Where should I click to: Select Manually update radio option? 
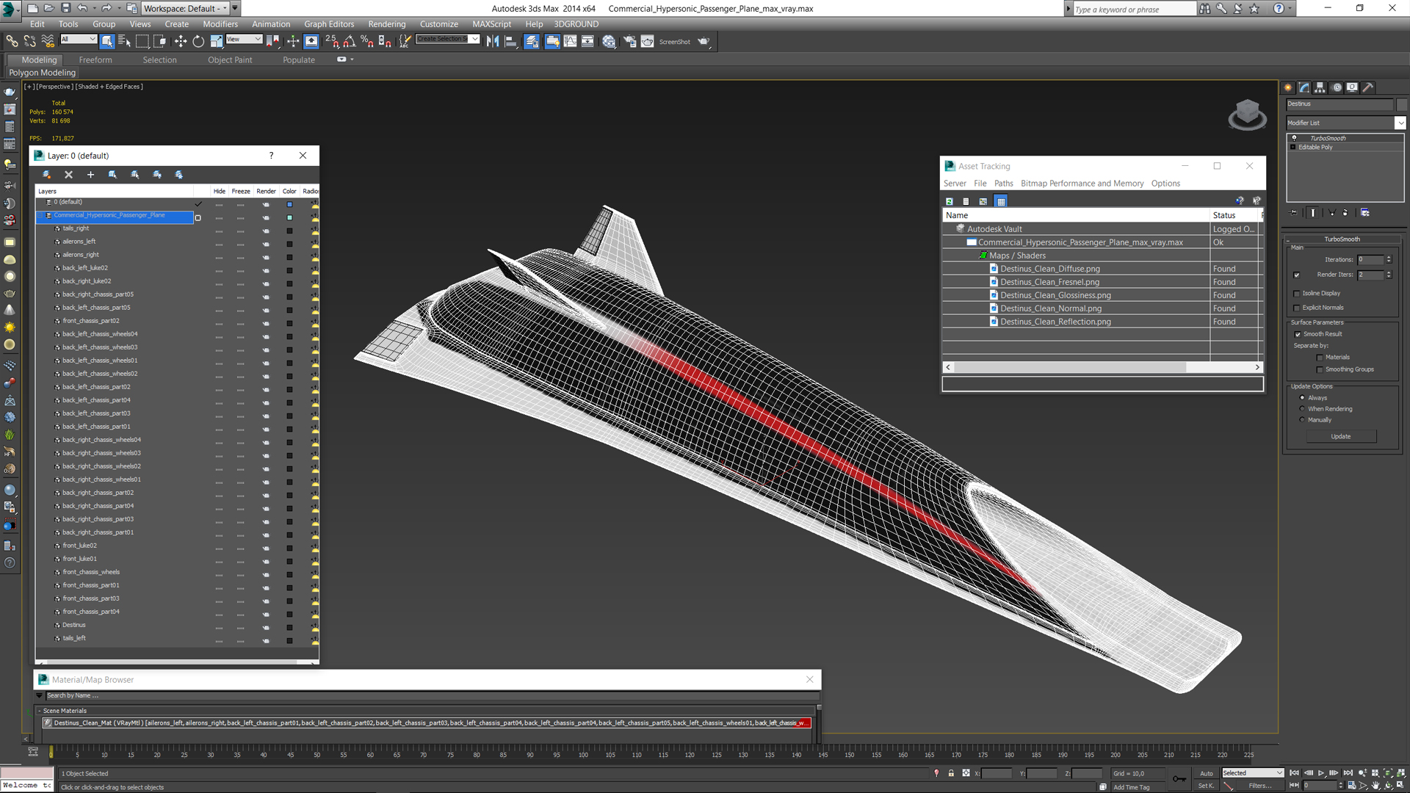tap(1303, 420)
